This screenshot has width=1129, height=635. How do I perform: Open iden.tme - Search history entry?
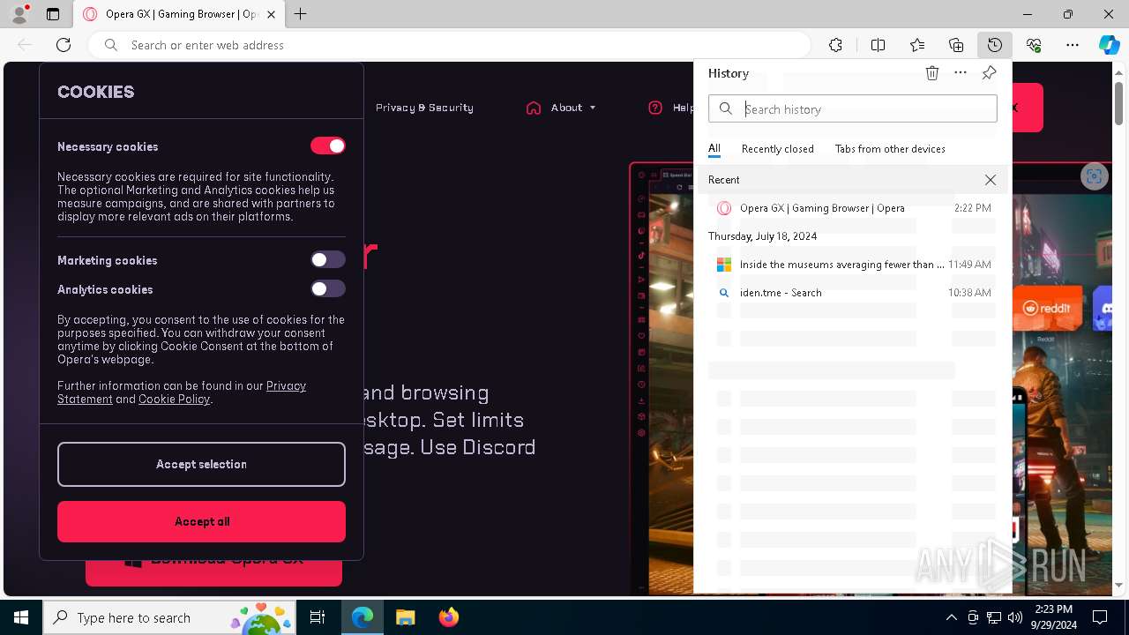click(x=852, y=293)
